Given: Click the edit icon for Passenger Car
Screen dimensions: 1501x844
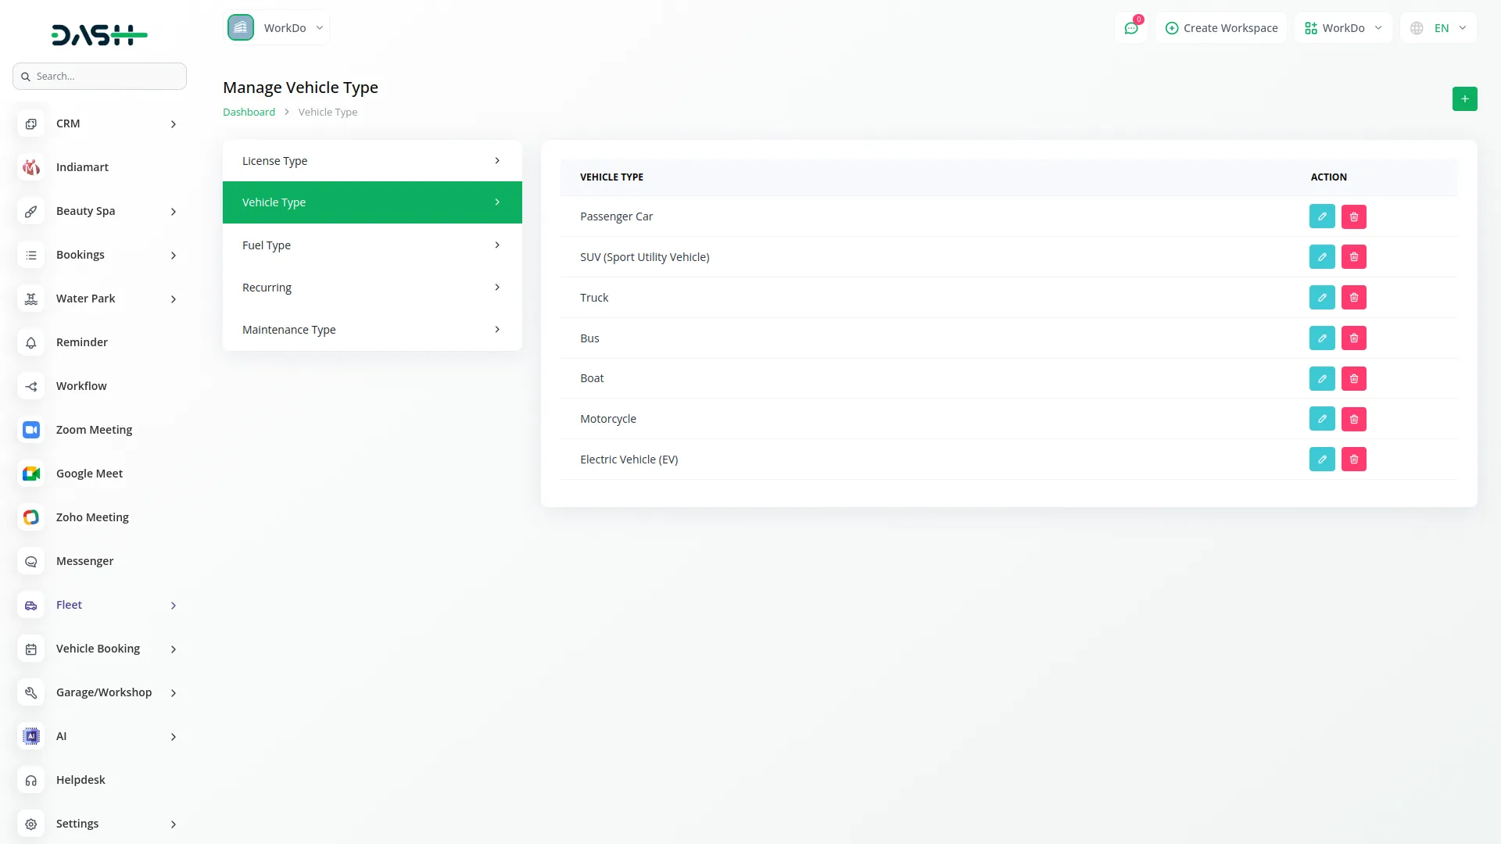Looking at the screenshot, I should (1321, 216).
